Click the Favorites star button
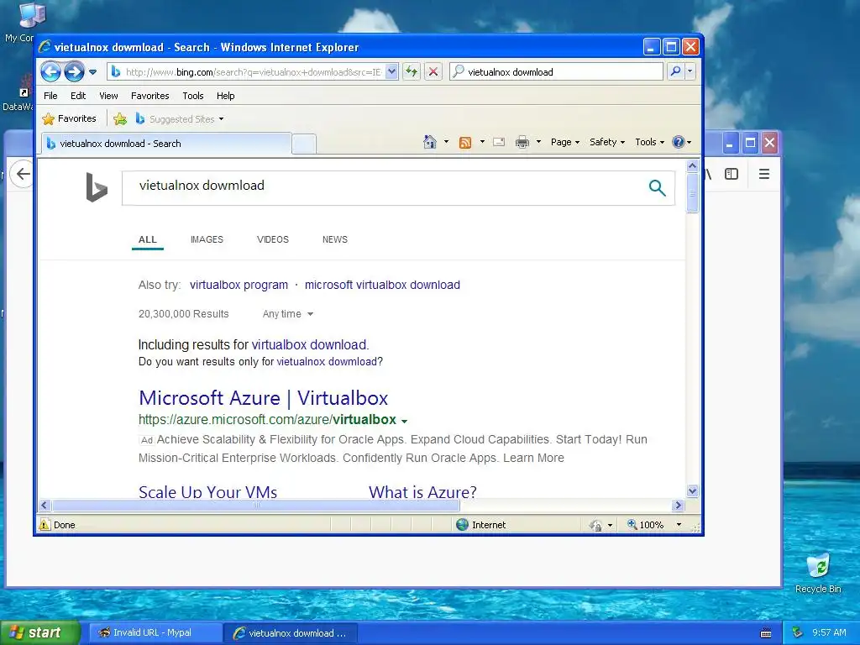860x645 pixels. coord(70,118)
